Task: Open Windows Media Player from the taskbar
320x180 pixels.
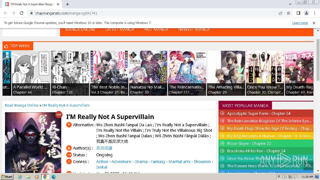Action: [37, 177]
